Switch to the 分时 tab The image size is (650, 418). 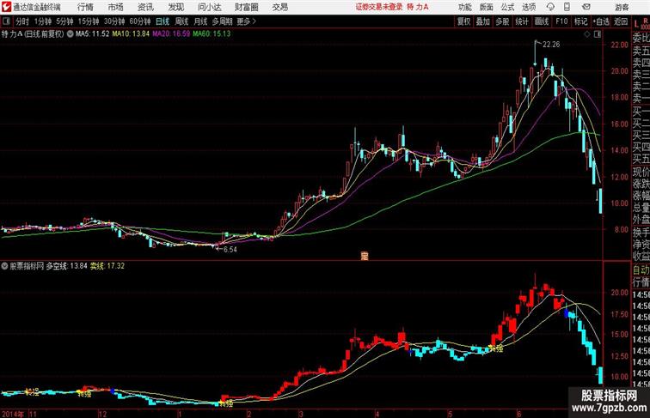point(22,21)
